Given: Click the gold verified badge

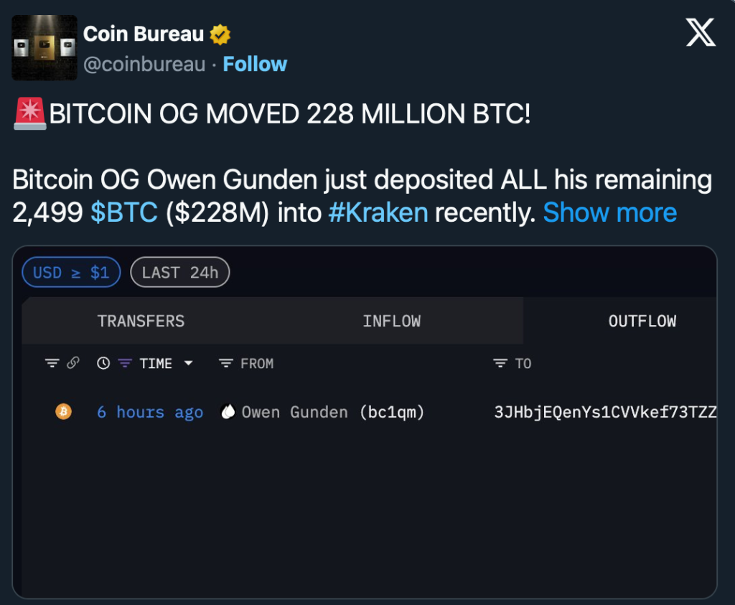Looking at the screenshot, I should pyautogui.click(x=220, y=34).
